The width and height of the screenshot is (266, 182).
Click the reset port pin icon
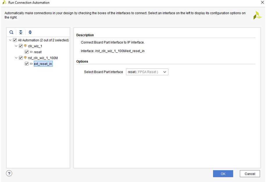[31, 52]
